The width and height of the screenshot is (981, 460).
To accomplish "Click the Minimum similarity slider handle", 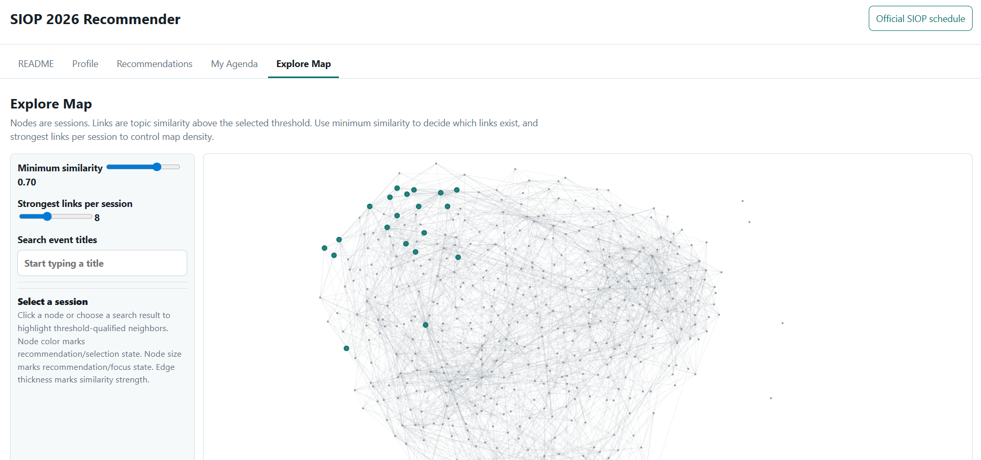I will pos(157,167).
